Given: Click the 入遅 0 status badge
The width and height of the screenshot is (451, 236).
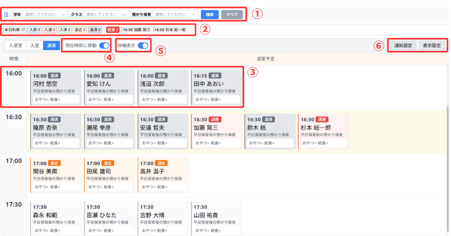Looking at the screenshot, I should tap(50, 30).
